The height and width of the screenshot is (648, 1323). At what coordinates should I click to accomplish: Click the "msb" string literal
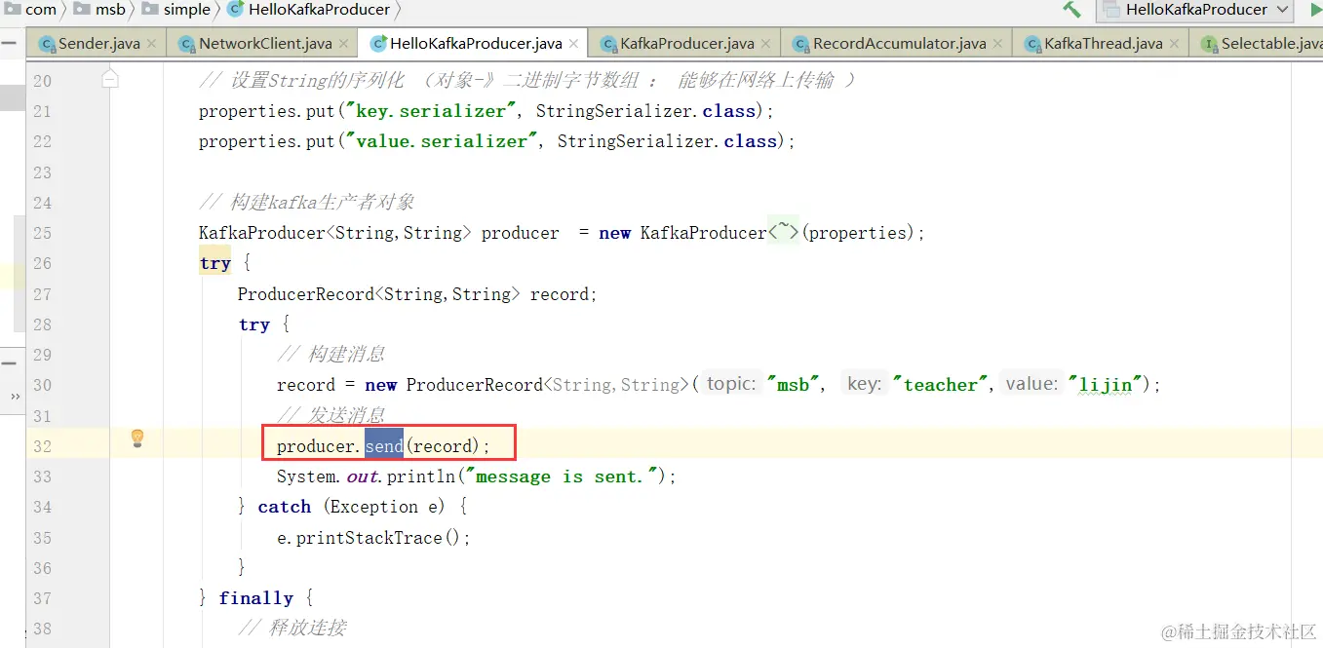pos(794,385)
